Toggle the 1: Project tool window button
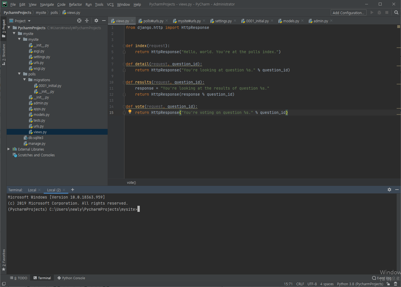Image resolution: width=401 pixels, height=287 pixels. click(3, 28)
